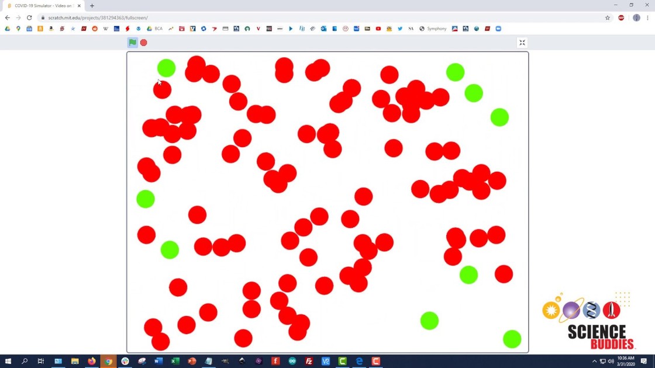Image resolution: width=655 pixels, height=368 pixels.
Task: Open the Chrome three-dot menu
Action: (x=647, y=18)
